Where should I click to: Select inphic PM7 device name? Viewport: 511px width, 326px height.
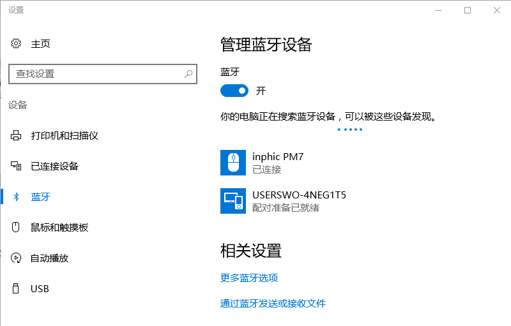[278, 157]
